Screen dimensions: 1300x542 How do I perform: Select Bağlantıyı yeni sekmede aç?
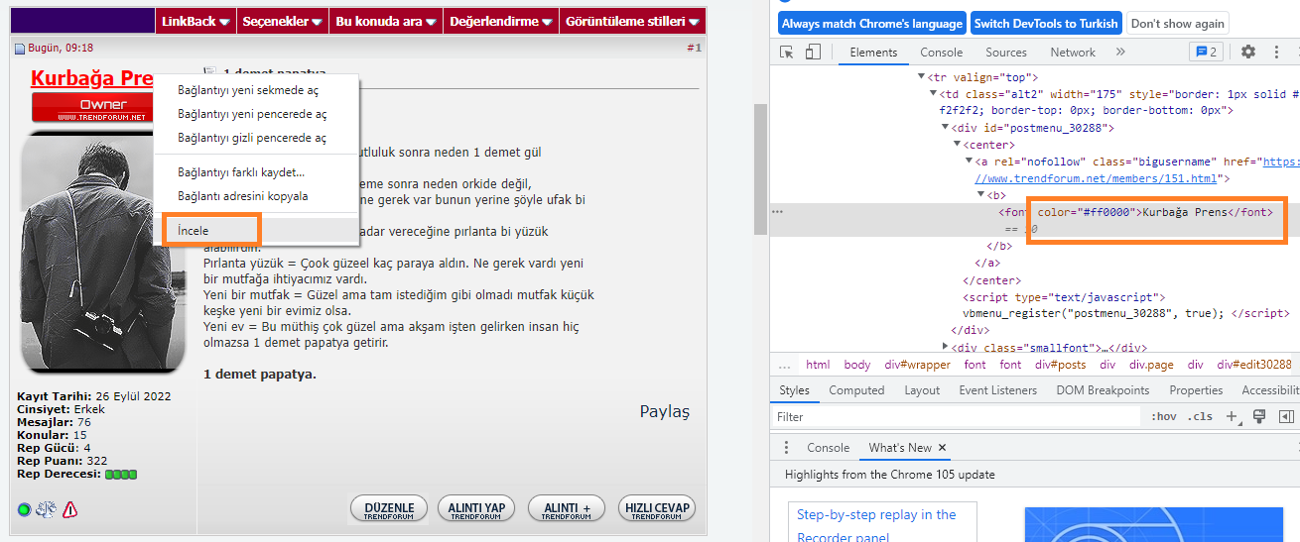[x=256, y=90]
